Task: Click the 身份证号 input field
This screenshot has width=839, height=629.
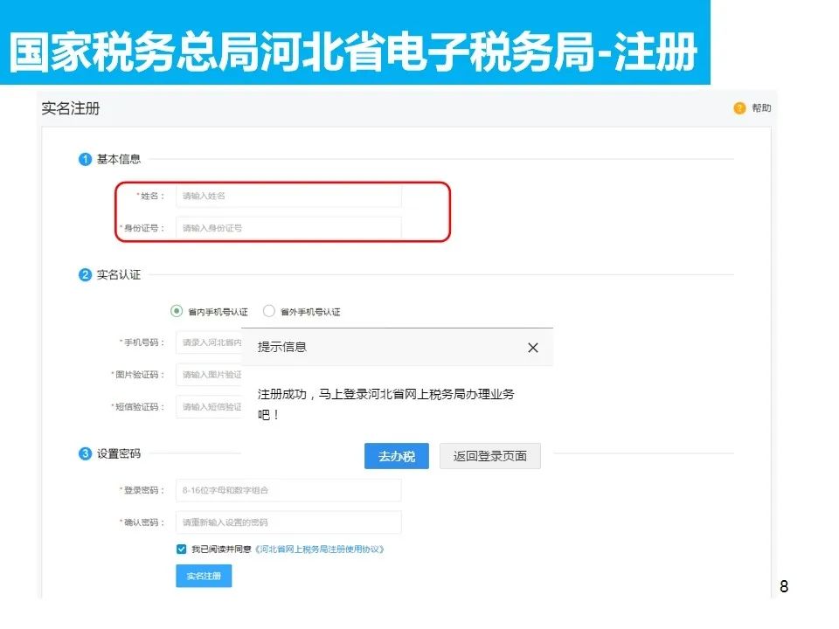Action: coord(288,228)
